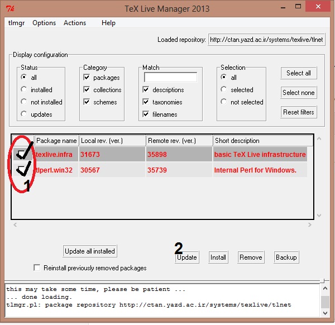
Task: Click package list scroll left arrow
Action: 15,224
